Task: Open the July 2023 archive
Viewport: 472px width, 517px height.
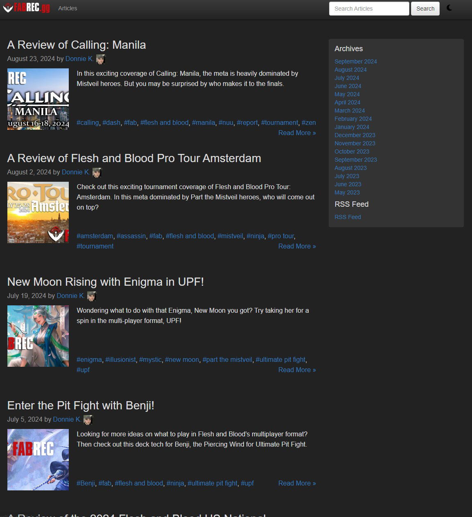Action: coord(347,176)
